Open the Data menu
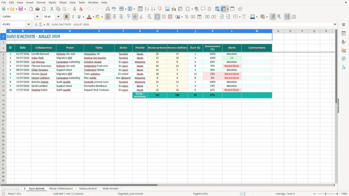This screenshot has height=196, width=349. [x=73, y=2]
